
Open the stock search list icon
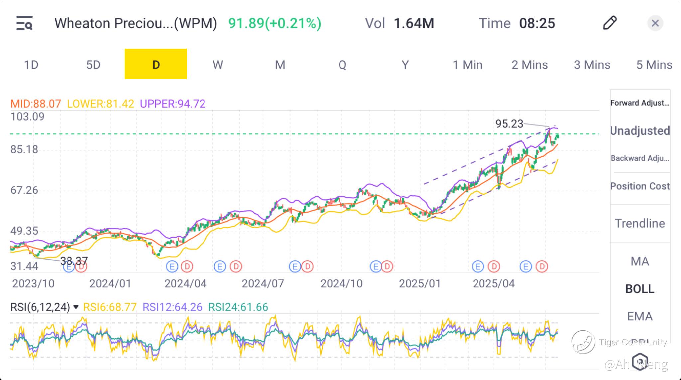coord(24,23)
